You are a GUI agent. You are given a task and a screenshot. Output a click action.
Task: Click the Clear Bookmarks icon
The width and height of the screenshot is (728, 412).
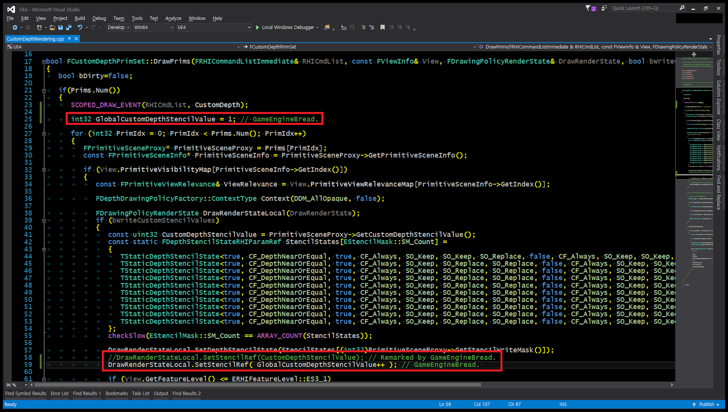pyautogui.click(x=408, y=27)
